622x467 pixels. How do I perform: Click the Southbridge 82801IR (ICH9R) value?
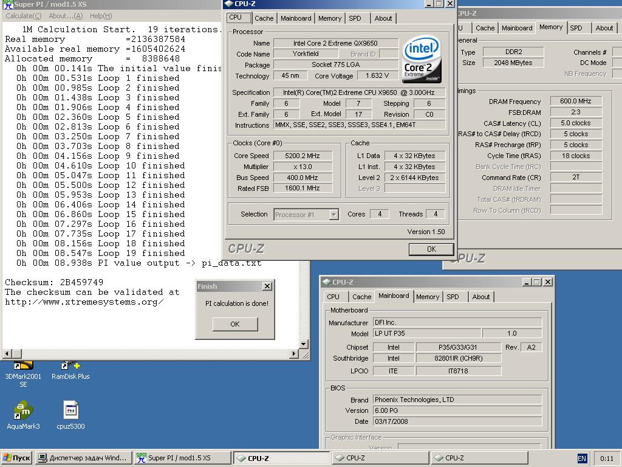point(458,358)
